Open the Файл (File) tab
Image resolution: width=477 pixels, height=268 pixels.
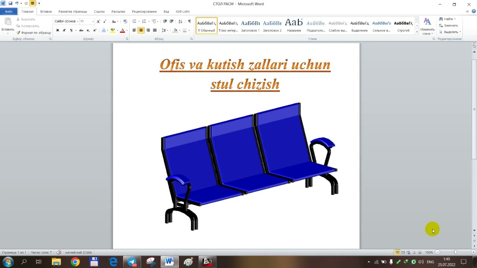pos(9,12)
